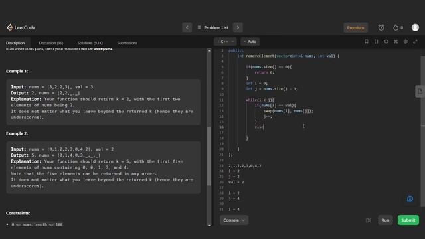
Task: Click the '2,1,2,2,3,0,4,2' note line
Action: tap(244, 165)
